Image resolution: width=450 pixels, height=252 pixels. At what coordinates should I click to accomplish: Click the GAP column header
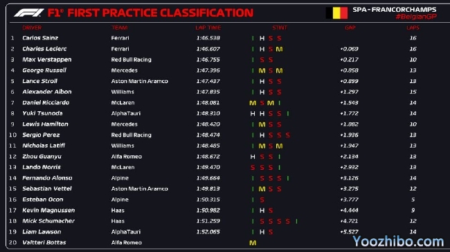point(350,28)
